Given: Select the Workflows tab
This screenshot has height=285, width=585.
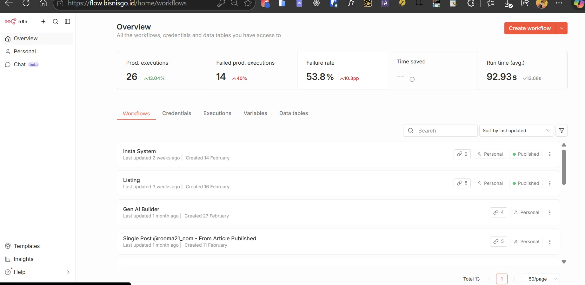Looking at the screenshot, I should [136, 113].
